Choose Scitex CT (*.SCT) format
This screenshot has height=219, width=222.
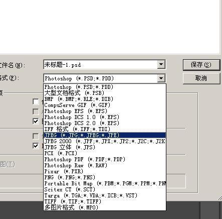[105, 189]
